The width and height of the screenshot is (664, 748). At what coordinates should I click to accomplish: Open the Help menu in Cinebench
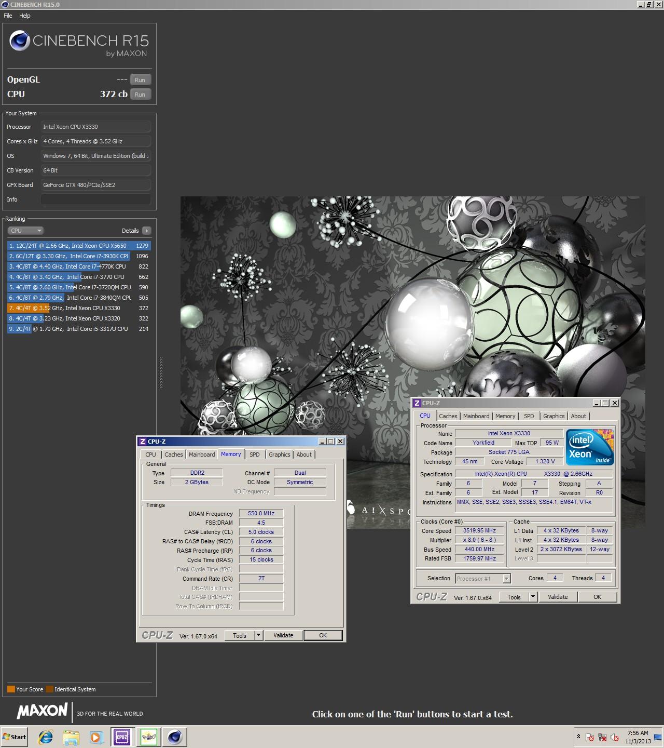tap(25, 16)
